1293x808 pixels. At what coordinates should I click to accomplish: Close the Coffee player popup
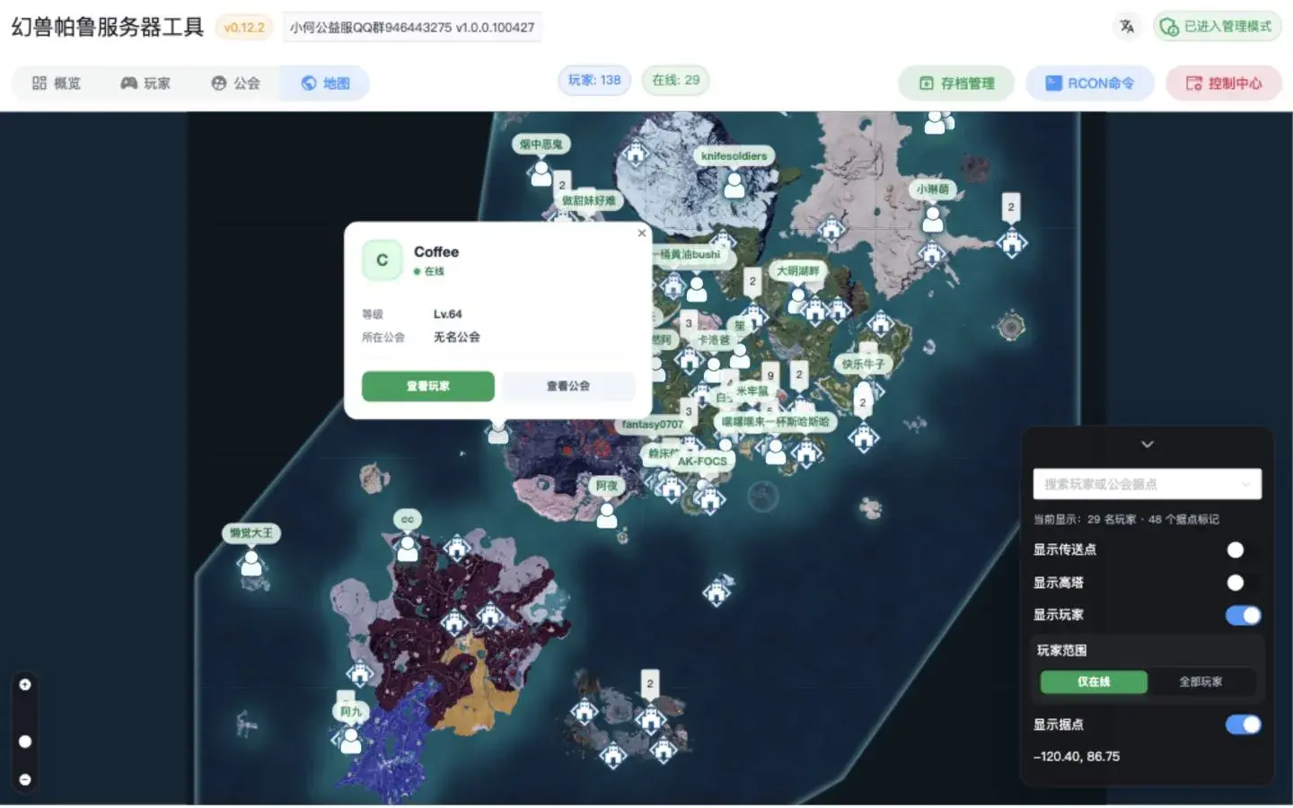(x=641, y=233)
